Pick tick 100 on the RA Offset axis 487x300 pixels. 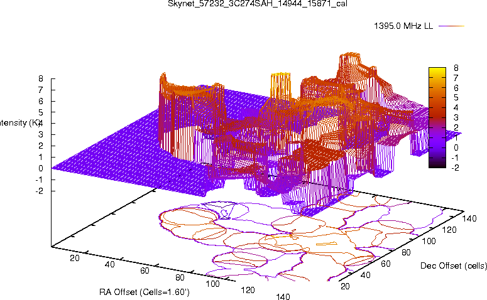(x=213, y=284)
